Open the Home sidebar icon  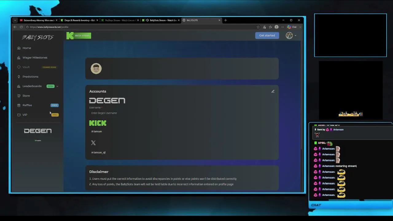click(x=19, y=48)
